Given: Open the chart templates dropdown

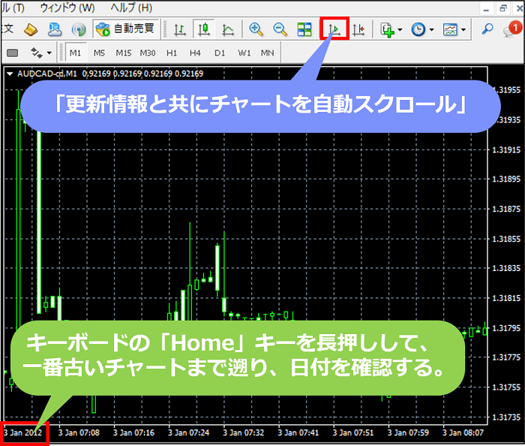Looking at the screenshot, I should [x=454, y=30].
